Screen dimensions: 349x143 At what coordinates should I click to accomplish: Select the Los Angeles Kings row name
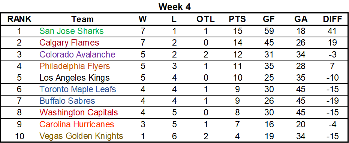(74, 78)
